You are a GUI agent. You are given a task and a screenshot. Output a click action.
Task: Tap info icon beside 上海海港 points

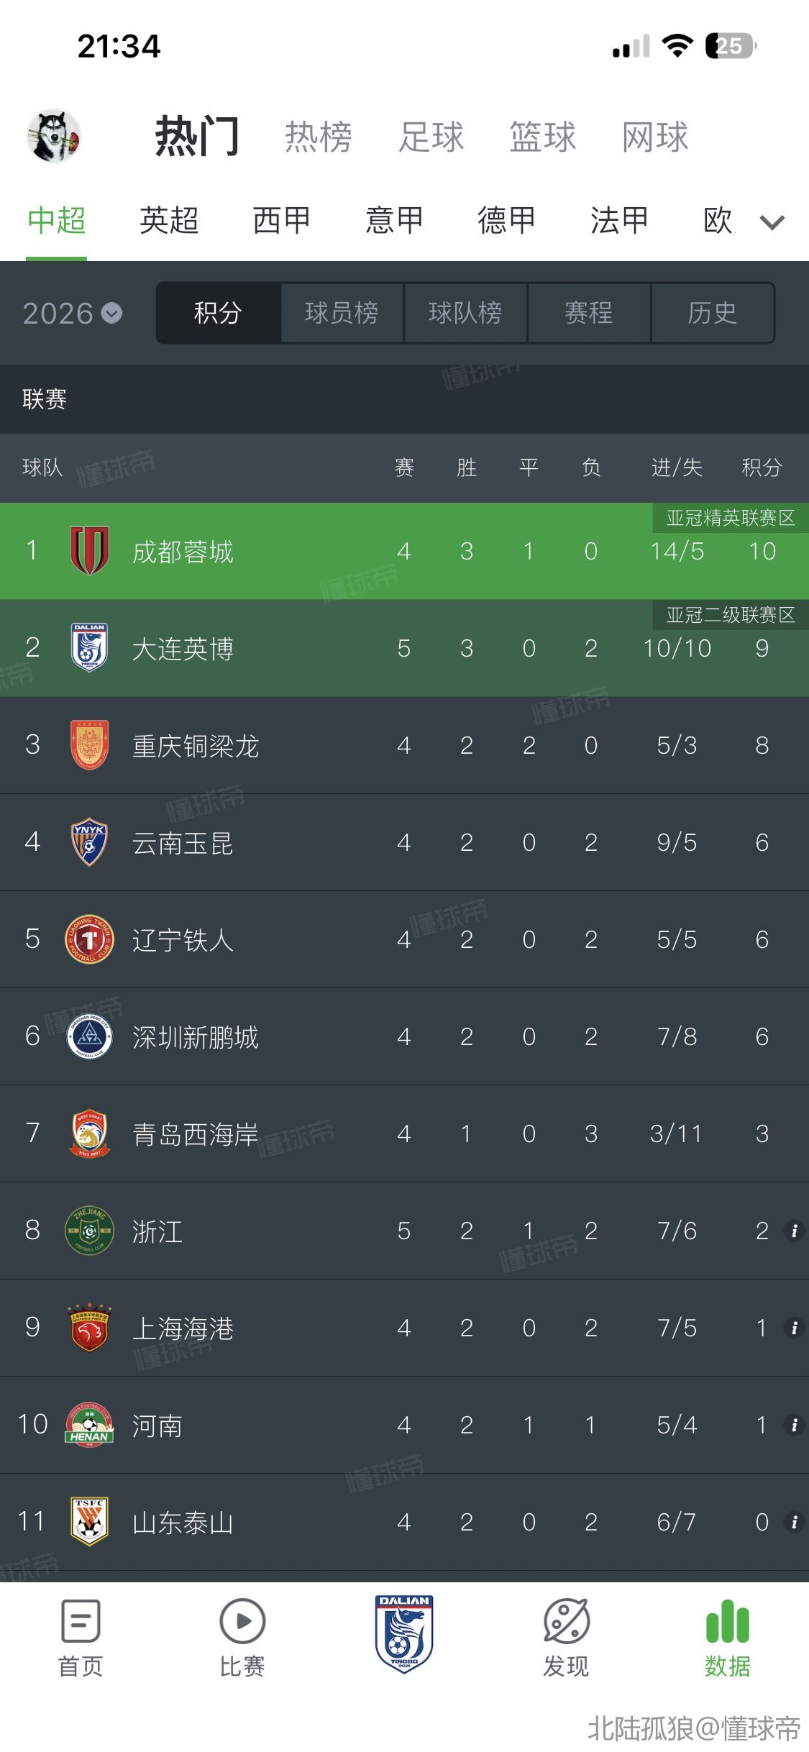coord(794,1328)
